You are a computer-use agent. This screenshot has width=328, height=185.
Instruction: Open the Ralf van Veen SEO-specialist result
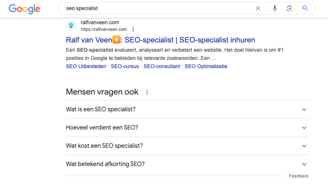pos(160,40)
